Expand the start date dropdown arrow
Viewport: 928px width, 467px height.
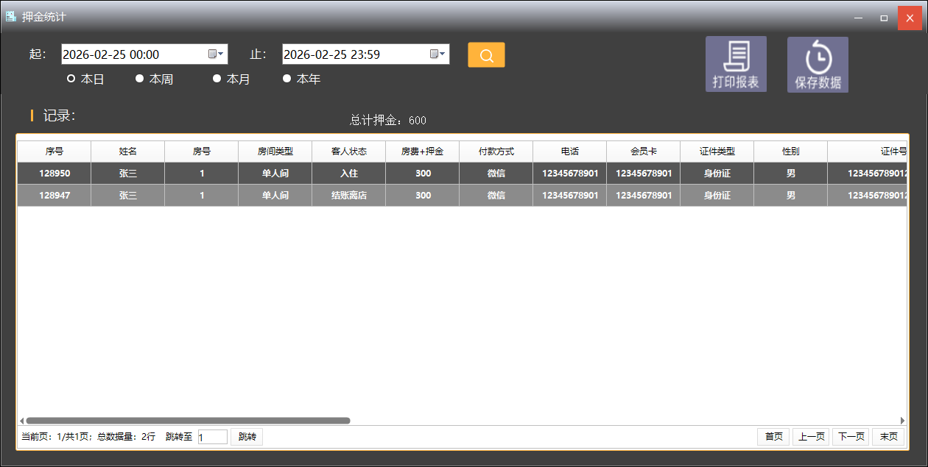coord(222,54)
